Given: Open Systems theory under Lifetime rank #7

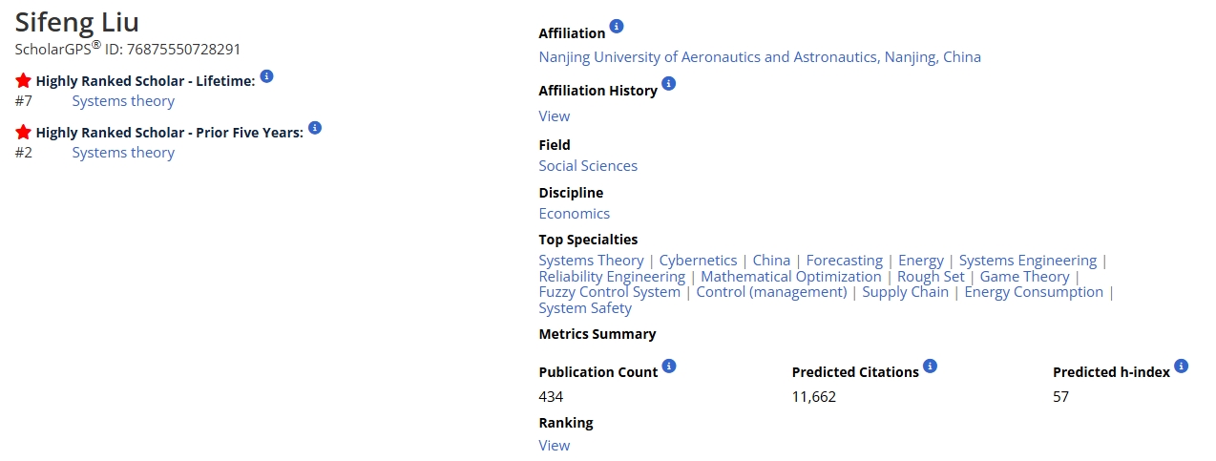Looking at the screenshot, I should tap(123, 101).
